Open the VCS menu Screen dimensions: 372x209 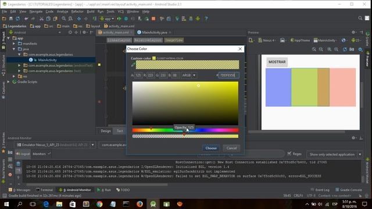point(121,12)
